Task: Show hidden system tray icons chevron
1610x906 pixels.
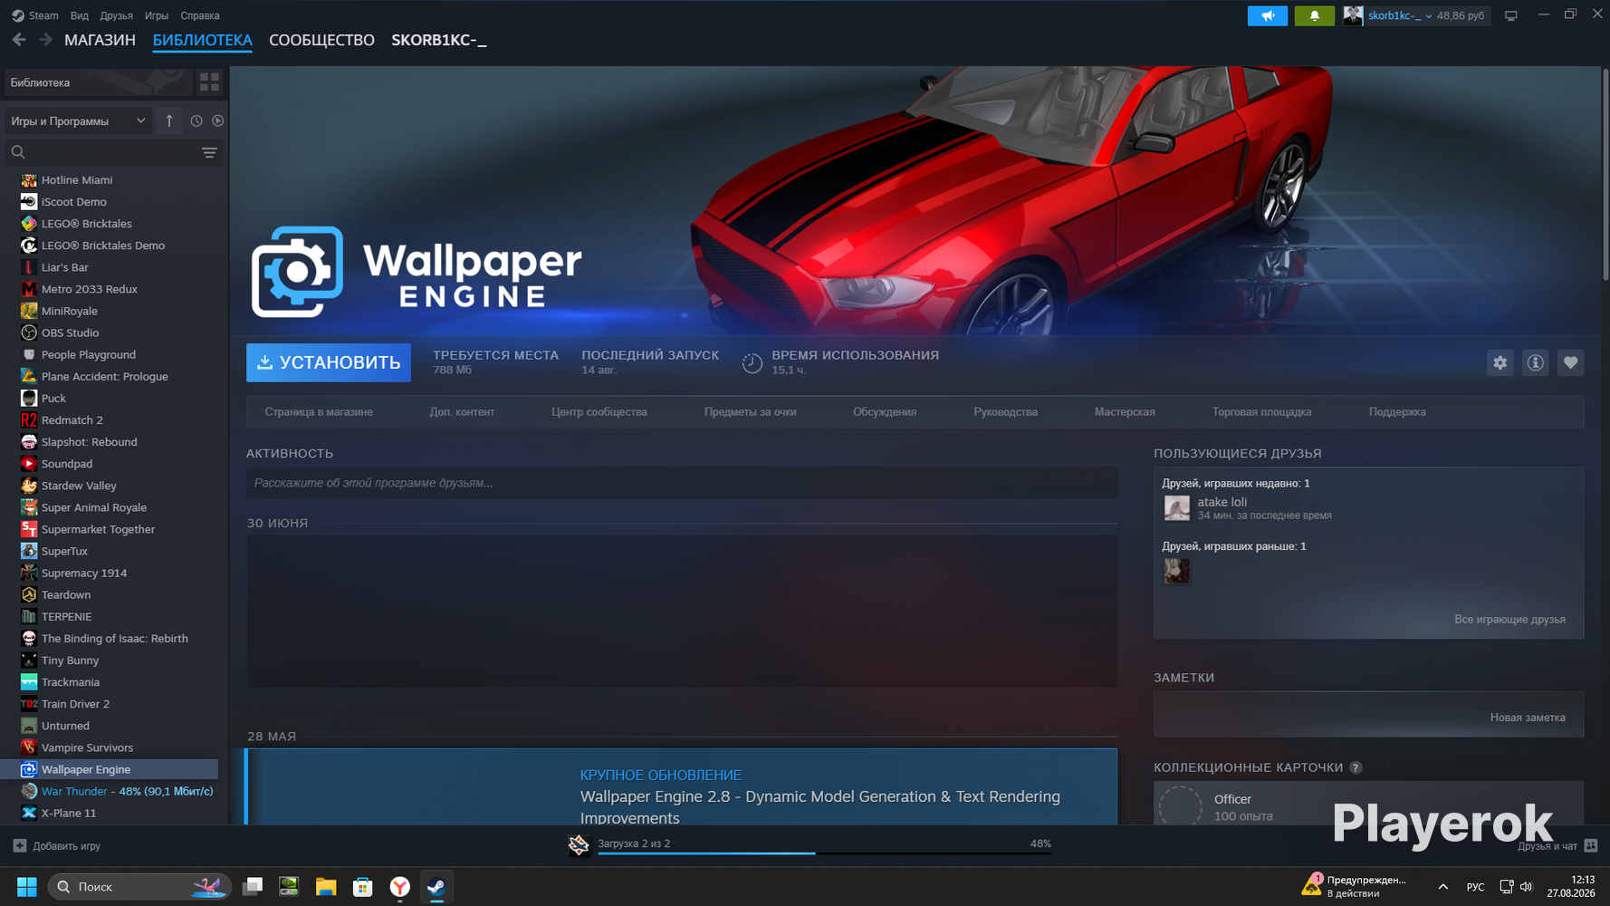Action: click(x=1442, y=886)
